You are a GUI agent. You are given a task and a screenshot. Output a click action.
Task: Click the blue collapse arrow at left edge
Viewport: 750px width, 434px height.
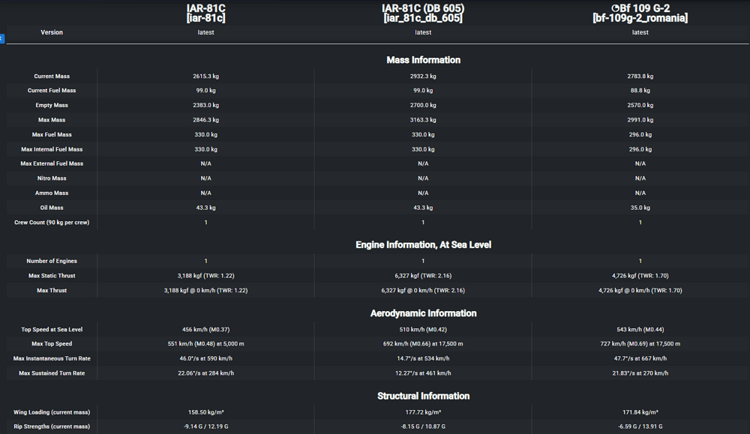click(x=2, y=39)
